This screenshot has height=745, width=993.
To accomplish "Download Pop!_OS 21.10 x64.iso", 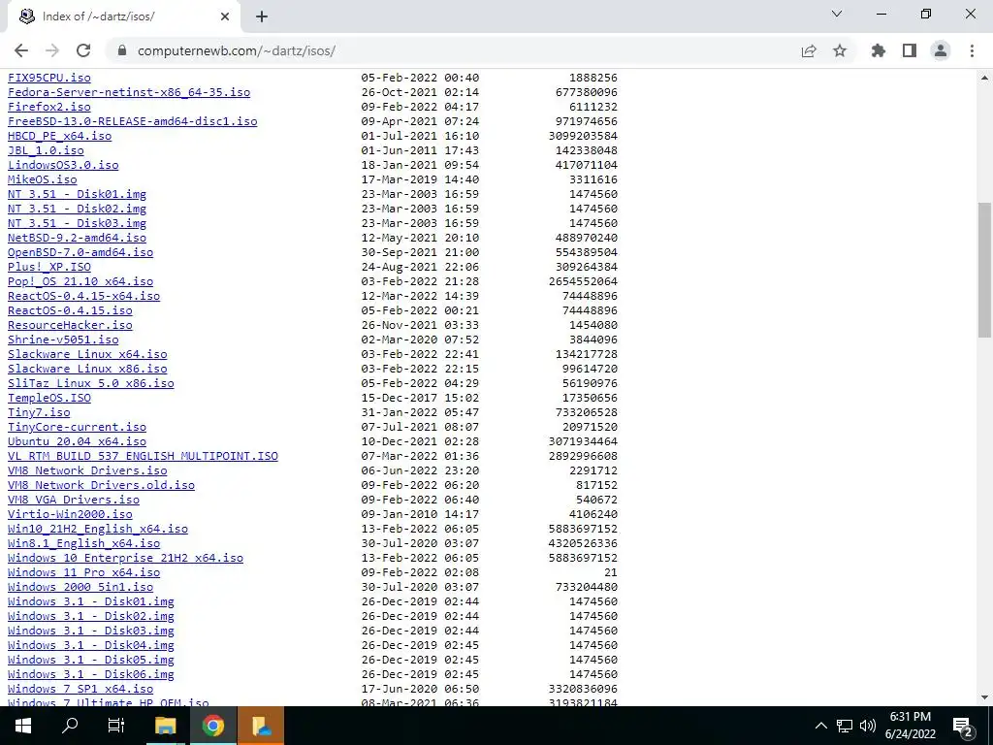I will click(80, 281).
